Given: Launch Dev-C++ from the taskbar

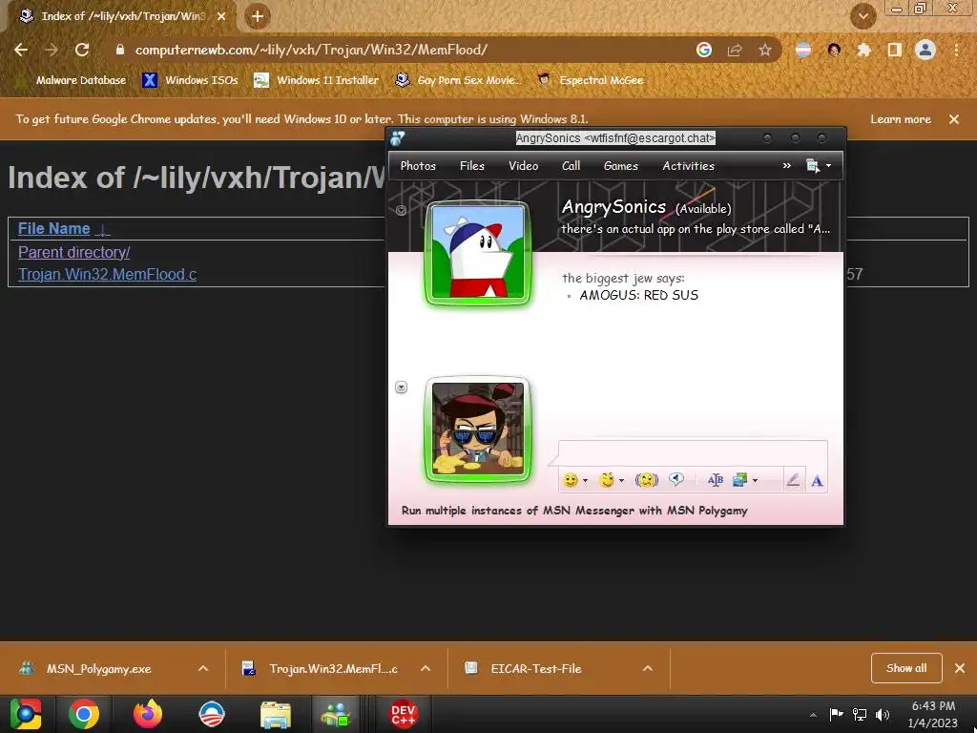Looking at the screenshot, I should 404,714.
